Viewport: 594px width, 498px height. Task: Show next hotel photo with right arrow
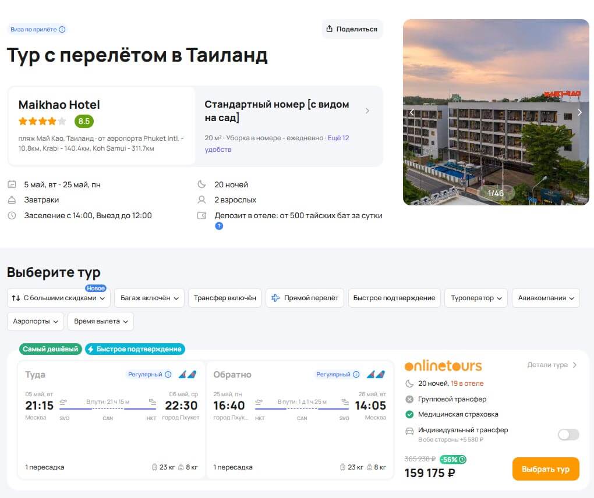coord(579,112)
